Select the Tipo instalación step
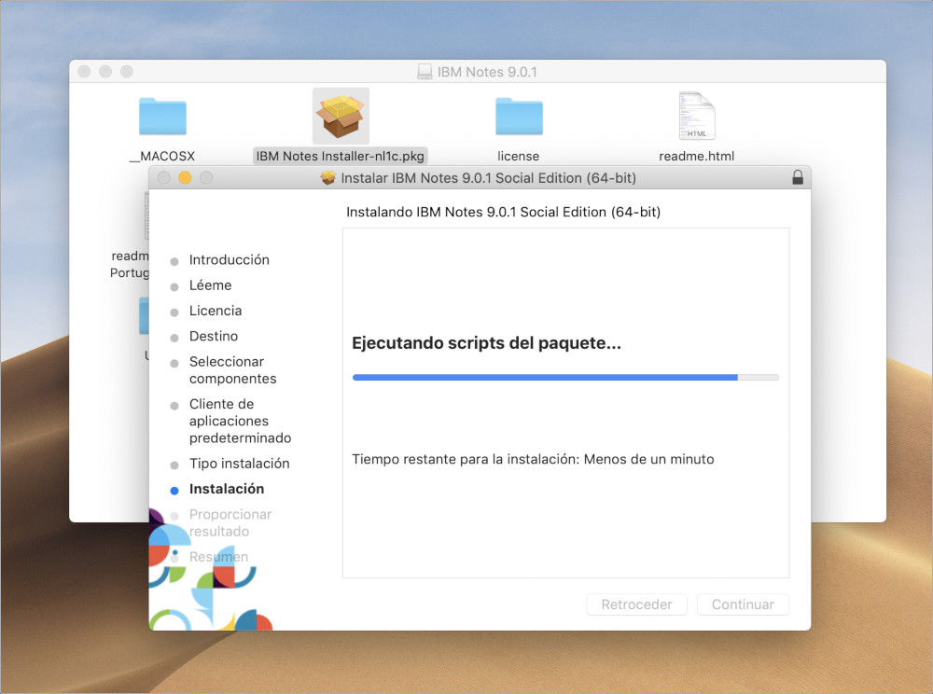Image resolution: width=933 pixels, height=694 pixels. (239, 464)
